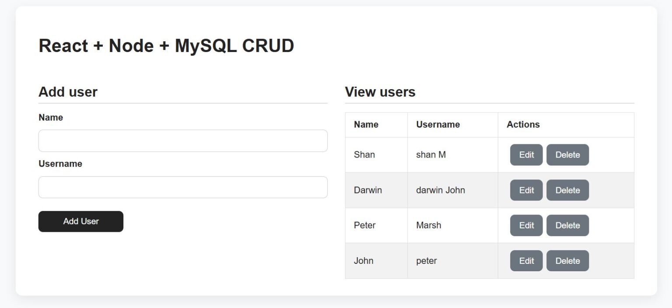Click the Username column header

click(x=438, y=125)
